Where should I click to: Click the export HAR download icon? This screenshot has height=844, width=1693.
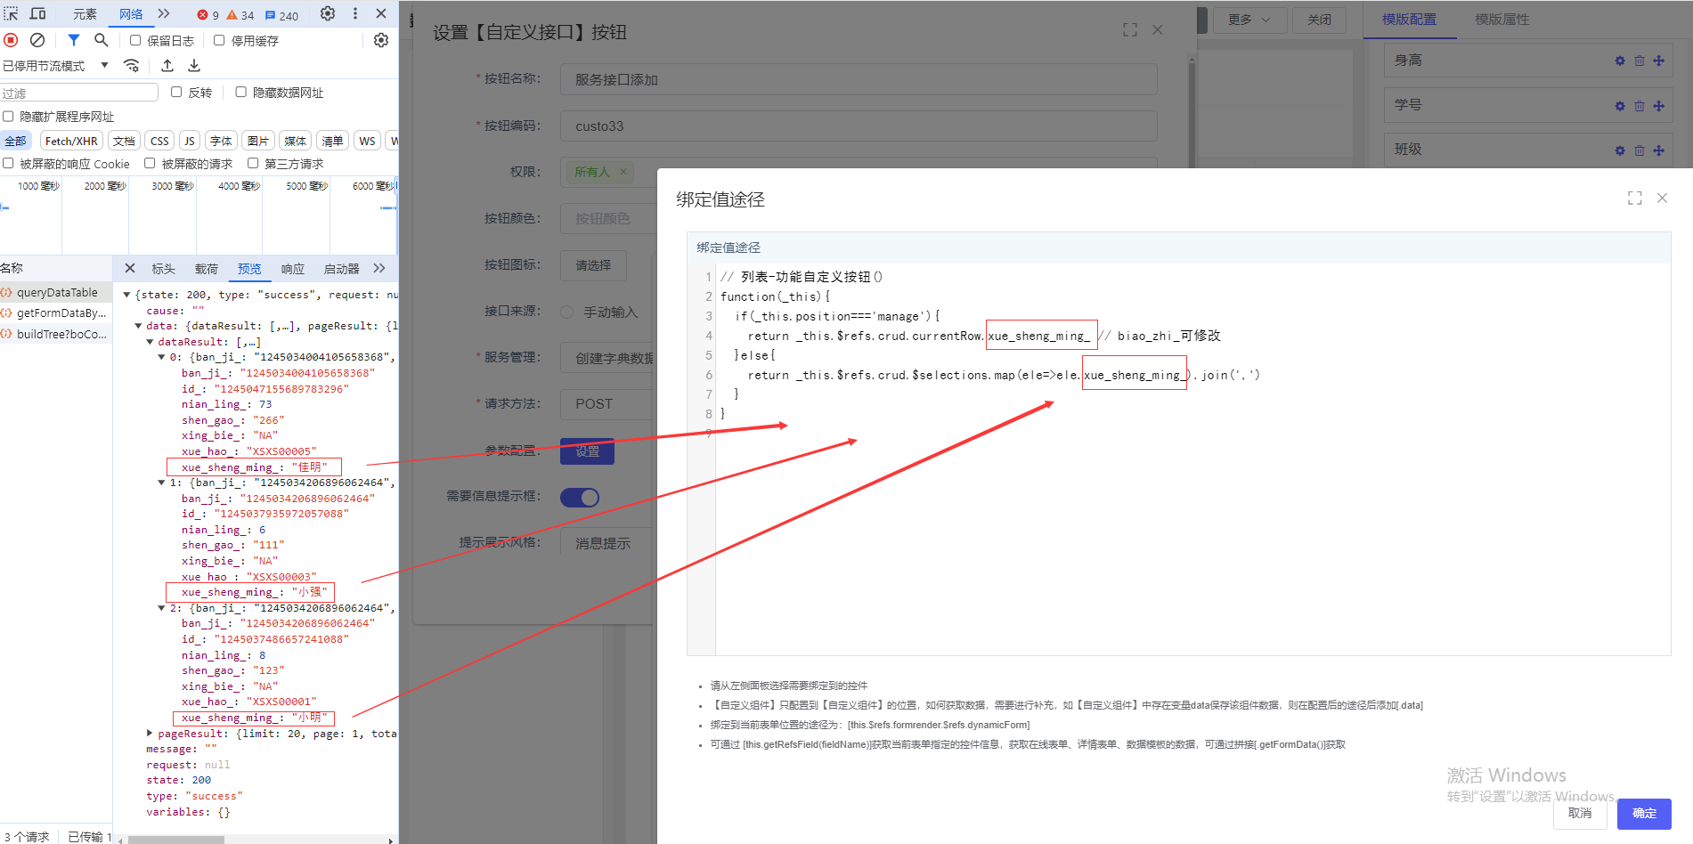194,66
